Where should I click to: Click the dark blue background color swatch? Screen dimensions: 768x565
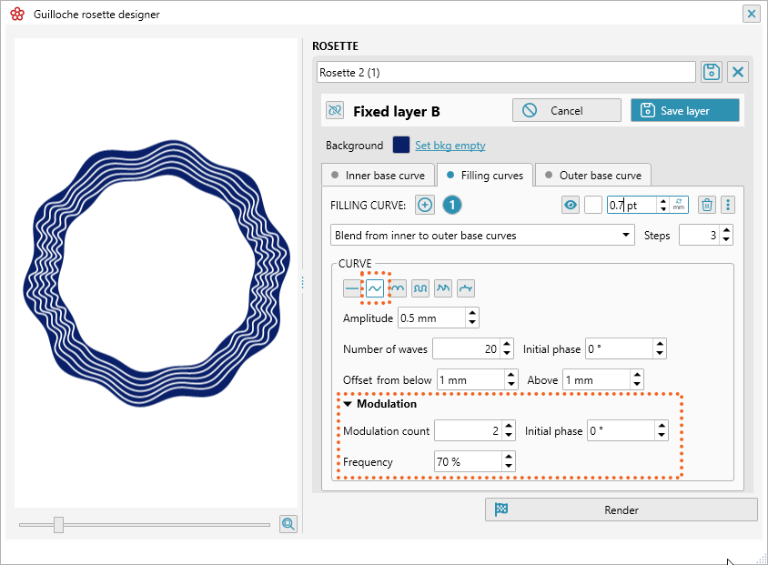pyautogui.click(x=402, y=145)
